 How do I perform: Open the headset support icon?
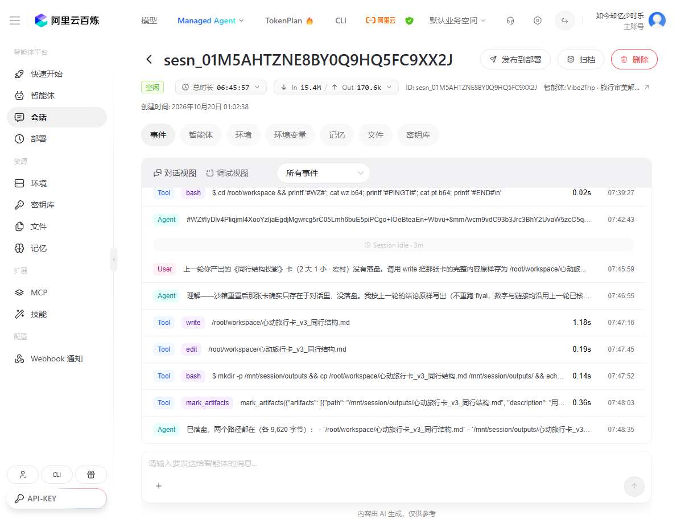tap(510, 20)
